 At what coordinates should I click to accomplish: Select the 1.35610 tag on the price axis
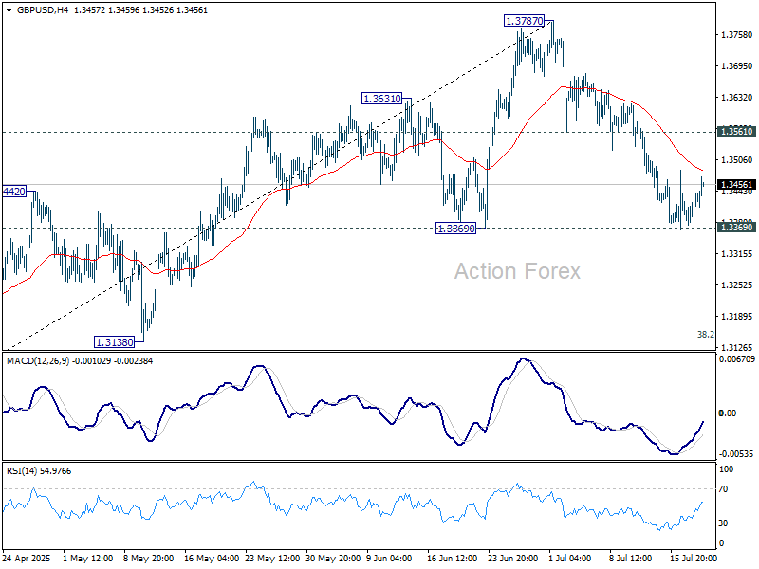tap(736, 133)
